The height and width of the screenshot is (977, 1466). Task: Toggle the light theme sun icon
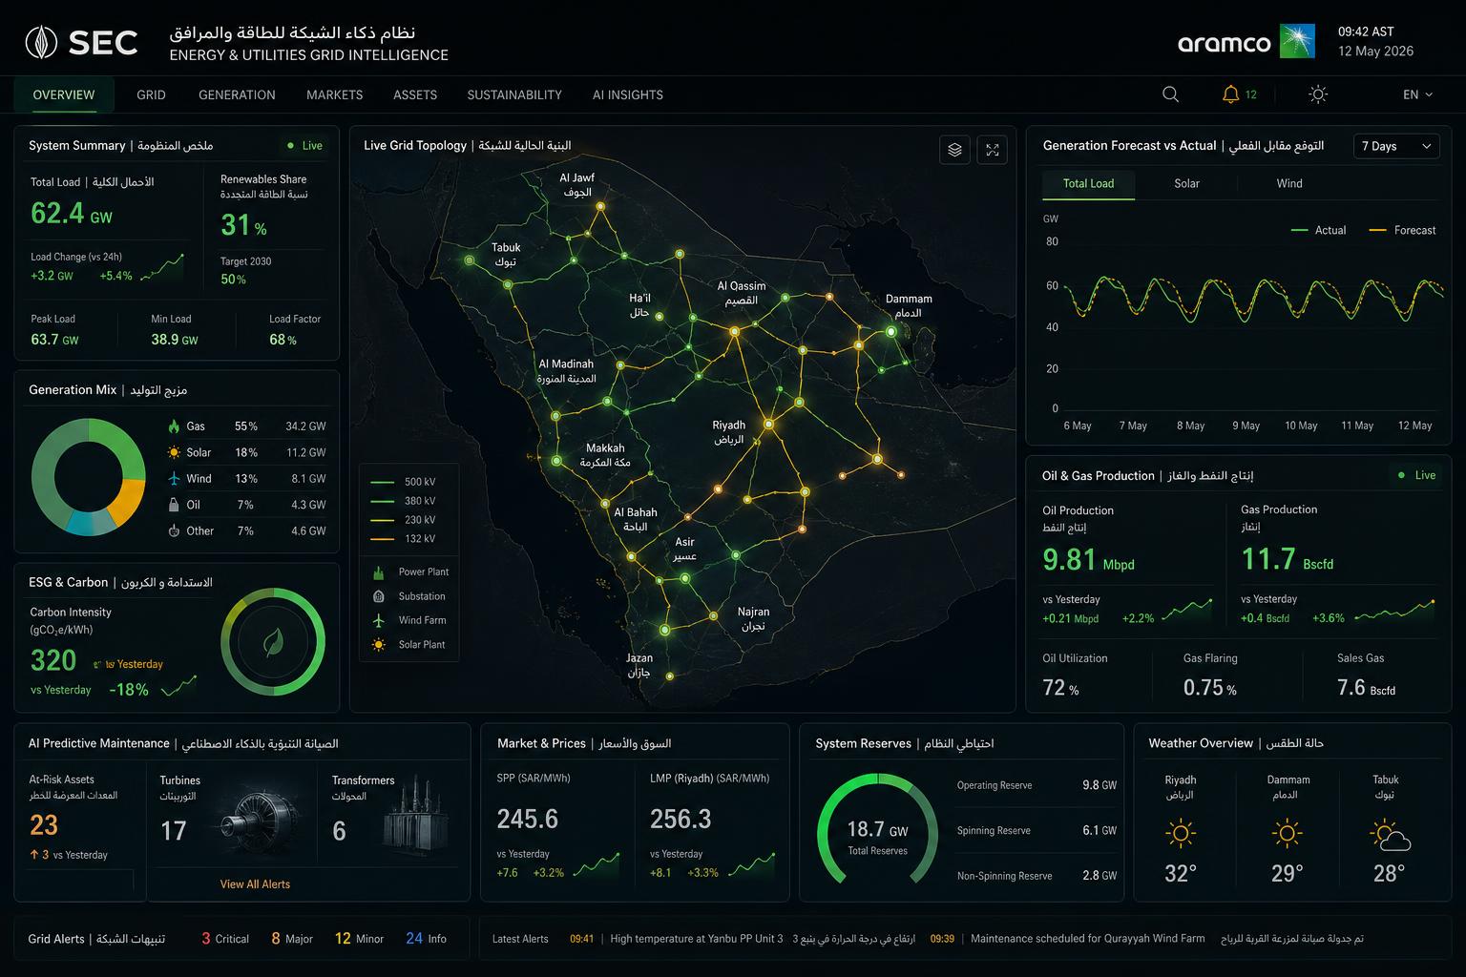(1318, 94)
